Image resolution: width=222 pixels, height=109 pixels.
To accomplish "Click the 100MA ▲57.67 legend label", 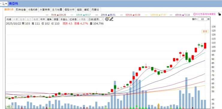I will click(x=158, y=15).
